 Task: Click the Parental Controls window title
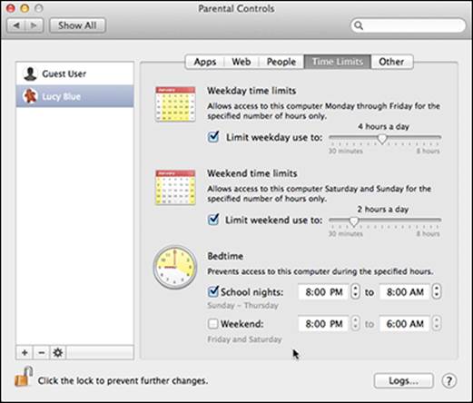tap(236, 8)
